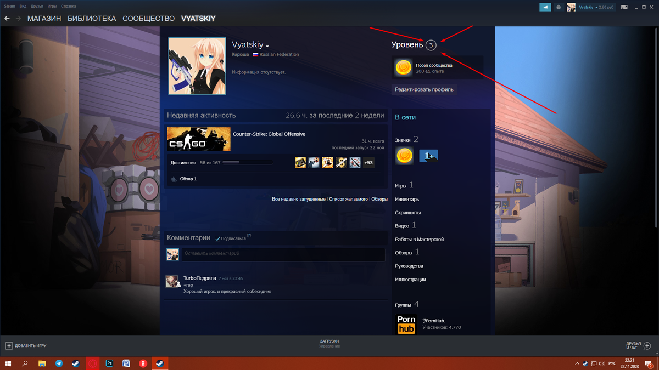This screenshot has width=659, height=370.
Task: Open the Список желаемого link
Action: 348,199
